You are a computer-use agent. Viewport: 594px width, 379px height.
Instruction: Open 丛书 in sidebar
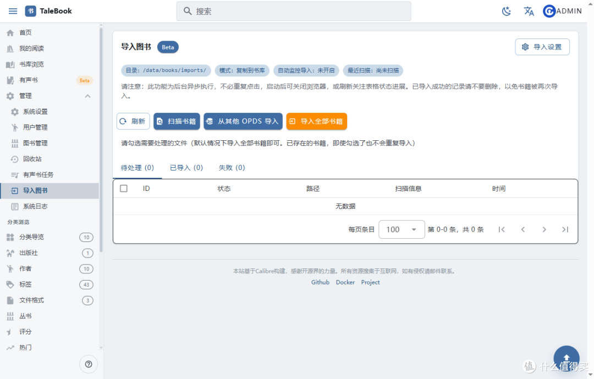coord(50,316)
